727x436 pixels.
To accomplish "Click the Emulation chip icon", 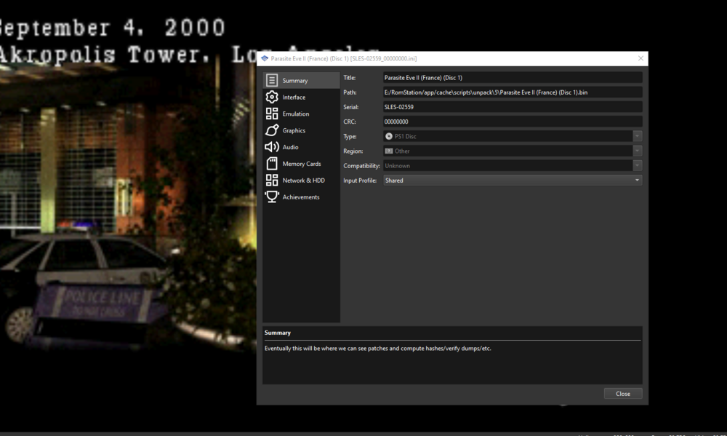I will tap(272, 114).
